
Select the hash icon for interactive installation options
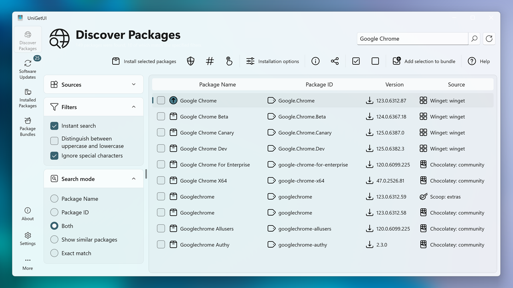[x=210, y=61]
